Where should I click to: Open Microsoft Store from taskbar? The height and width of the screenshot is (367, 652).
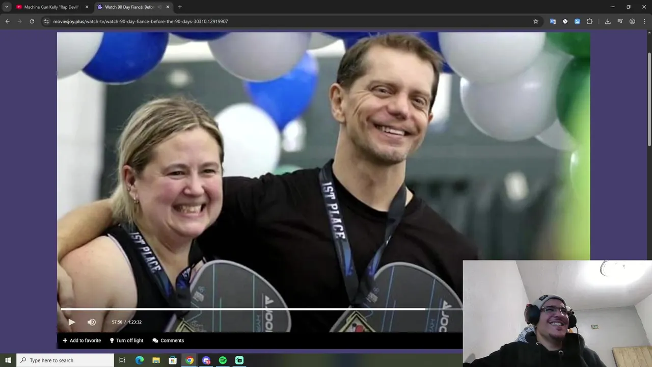pos(173,360)
